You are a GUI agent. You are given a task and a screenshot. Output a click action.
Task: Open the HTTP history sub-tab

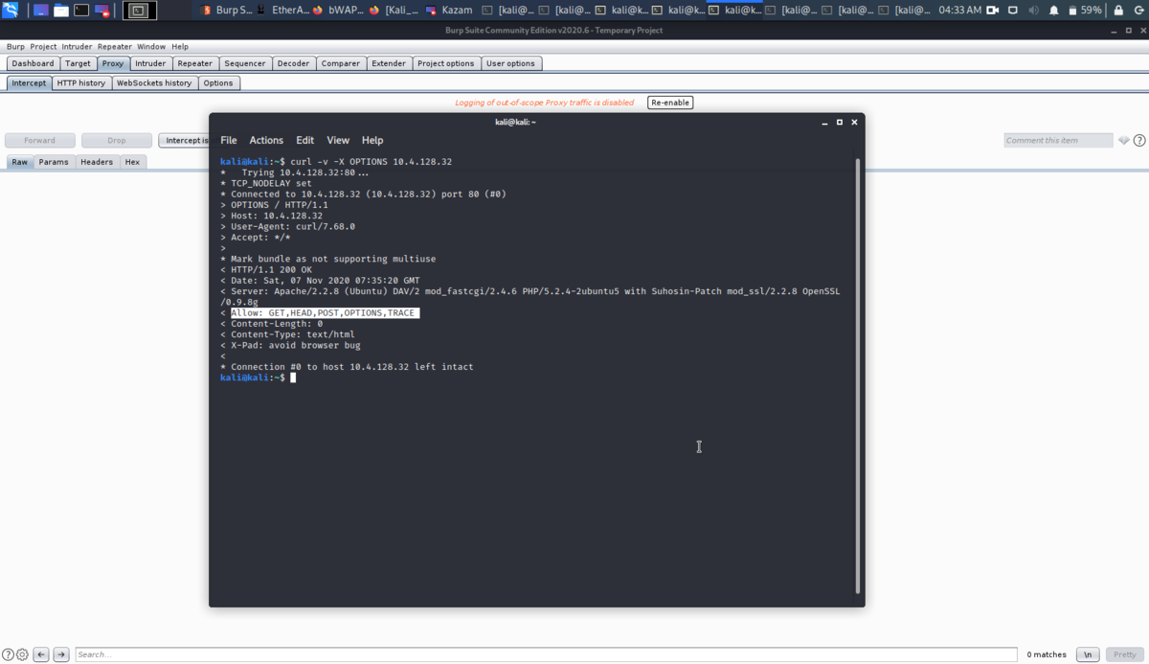tap(81, 83)
